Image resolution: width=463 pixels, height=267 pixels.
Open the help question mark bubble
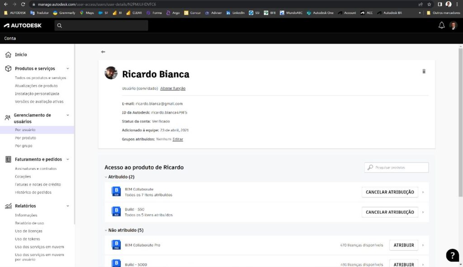pos(452,255)
